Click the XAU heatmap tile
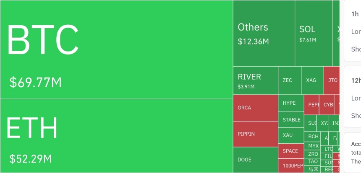Image resolution: width=361 pixels, height=173 pixels. point(290,135)
